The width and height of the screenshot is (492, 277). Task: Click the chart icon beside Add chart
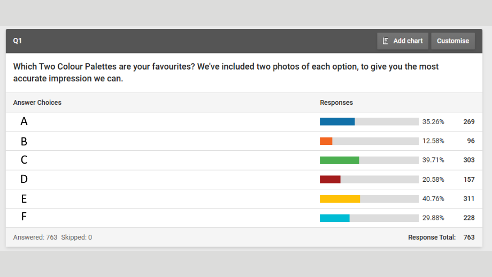click(386, 41)
